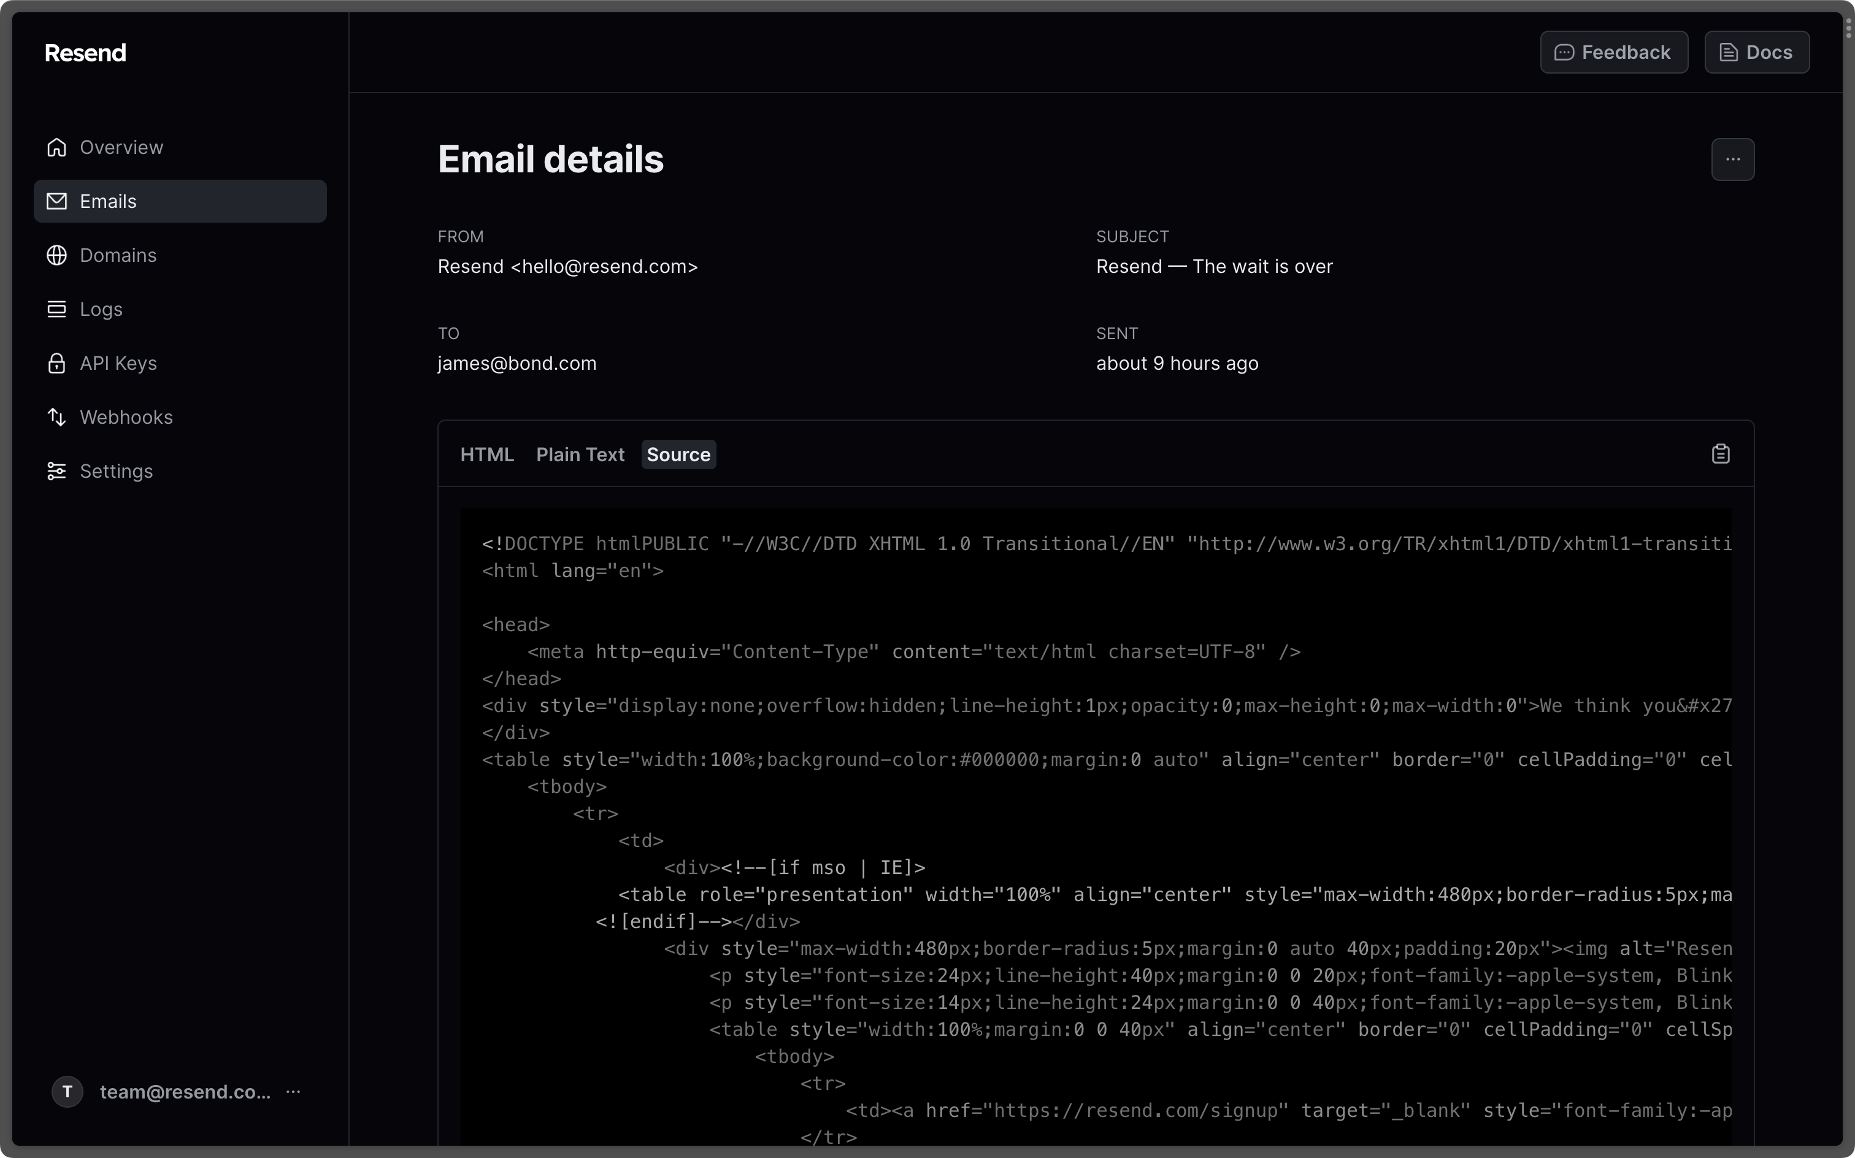Click the resend.com/signup href line
Image resolution: width=1855 pixels, height=1158 pixels.
click(x=1289, y=1111)
